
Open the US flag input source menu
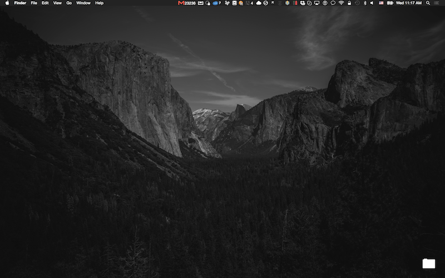pos(381,3)
